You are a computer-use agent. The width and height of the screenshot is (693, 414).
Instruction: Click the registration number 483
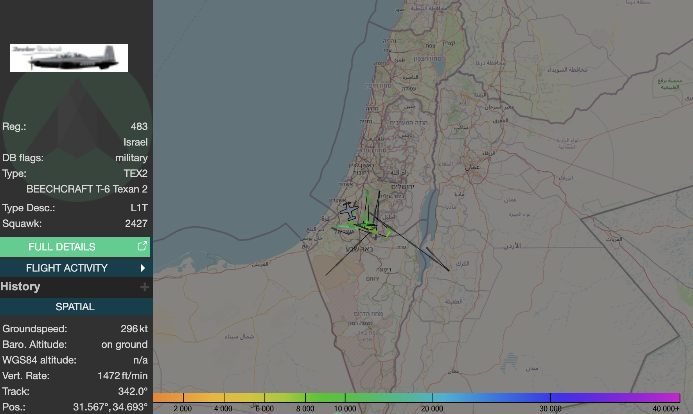tap(139, 126)
